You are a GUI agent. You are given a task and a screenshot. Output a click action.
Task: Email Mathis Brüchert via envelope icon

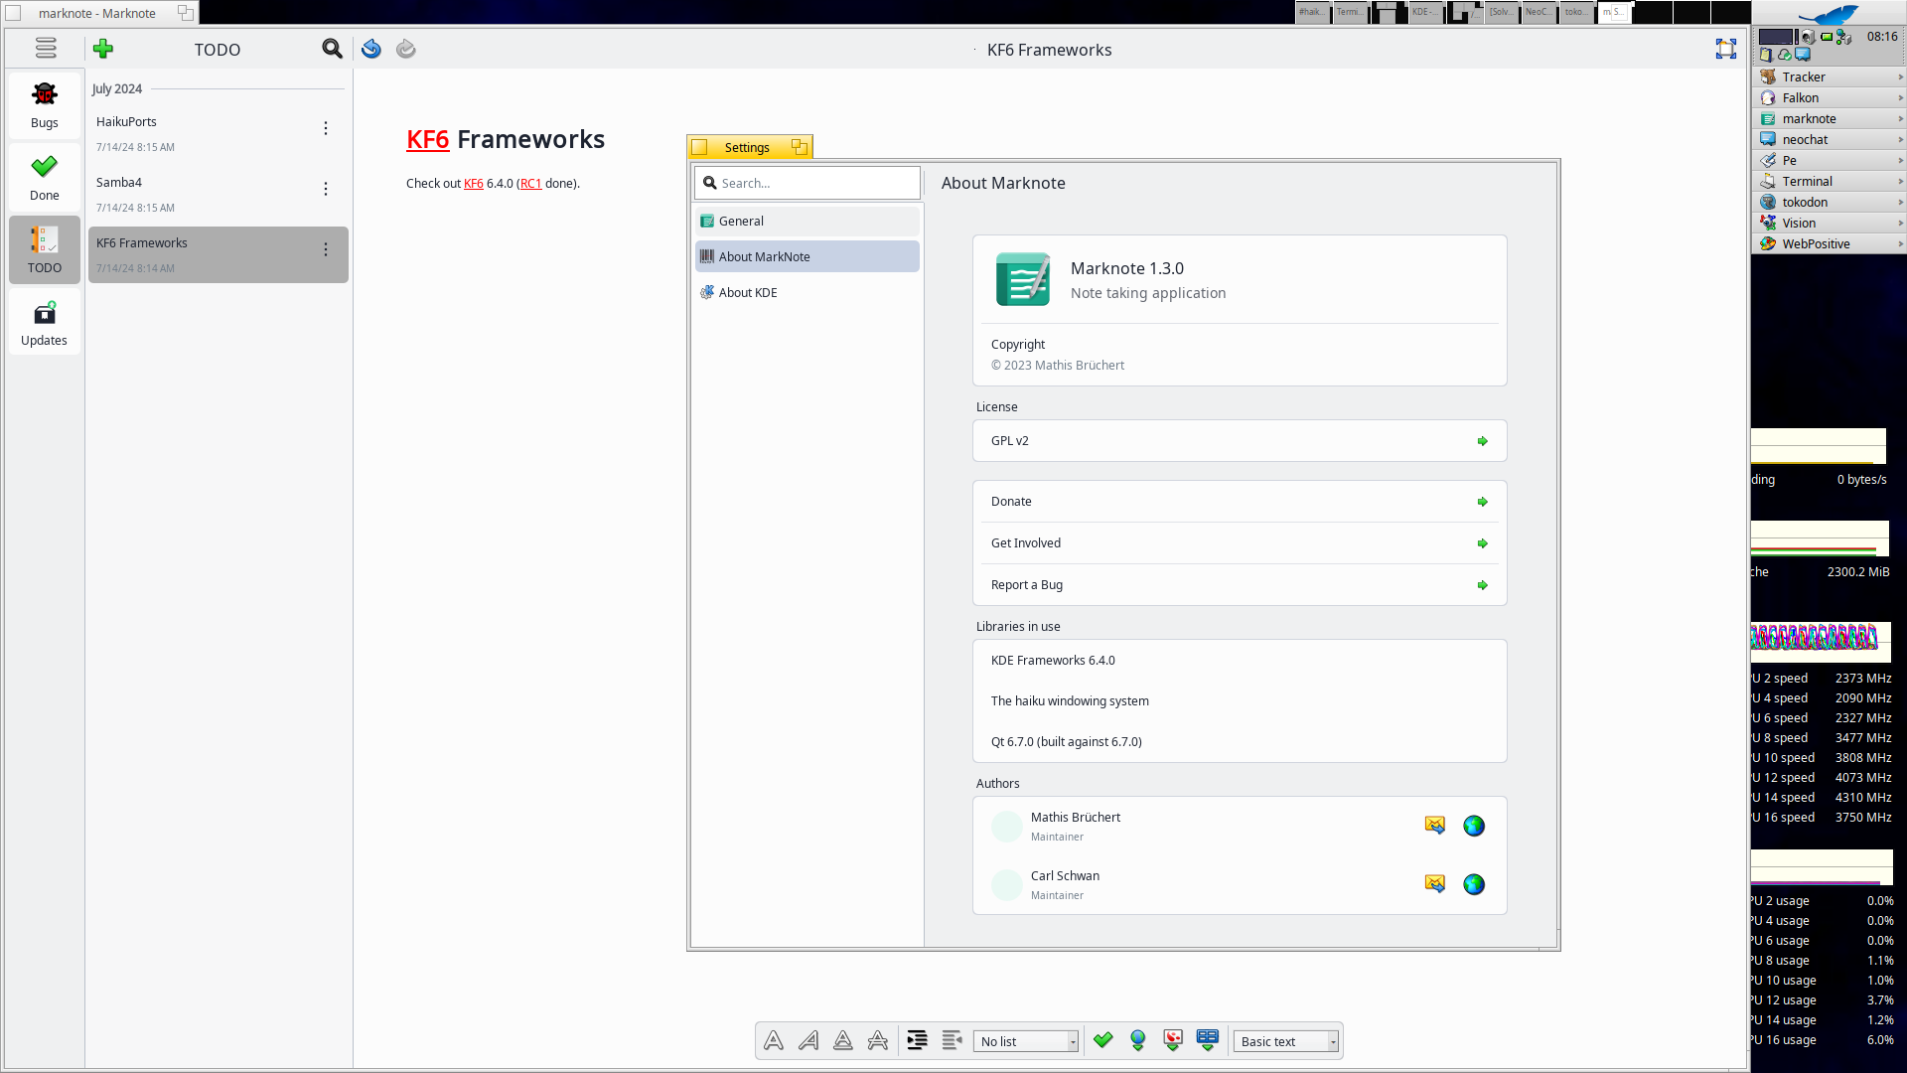pos(1435,826)
